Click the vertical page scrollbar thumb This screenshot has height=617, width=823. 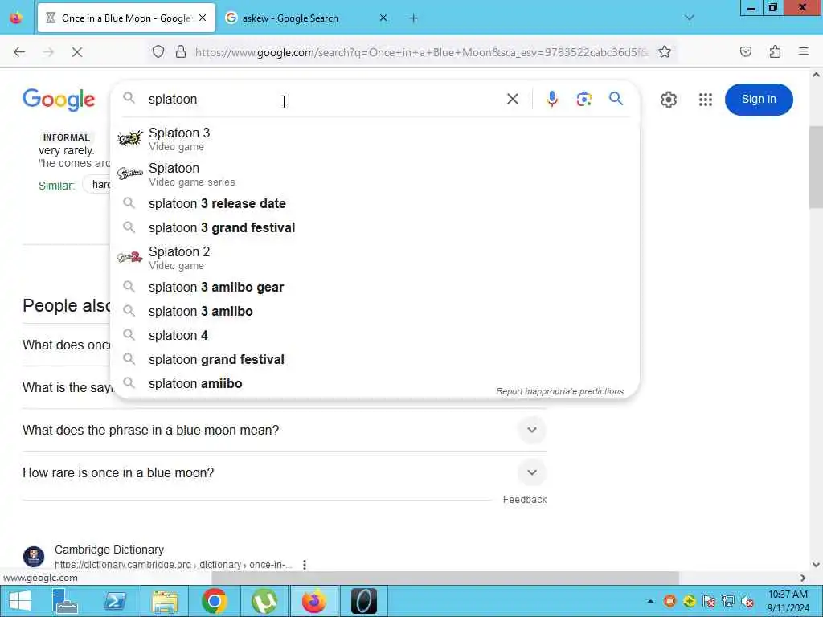click(816, 167)
